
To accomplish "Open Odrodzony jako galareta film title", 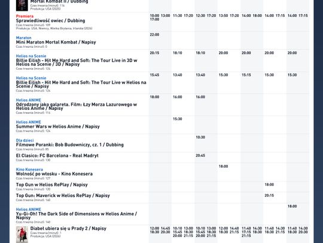I will (77, 106).
